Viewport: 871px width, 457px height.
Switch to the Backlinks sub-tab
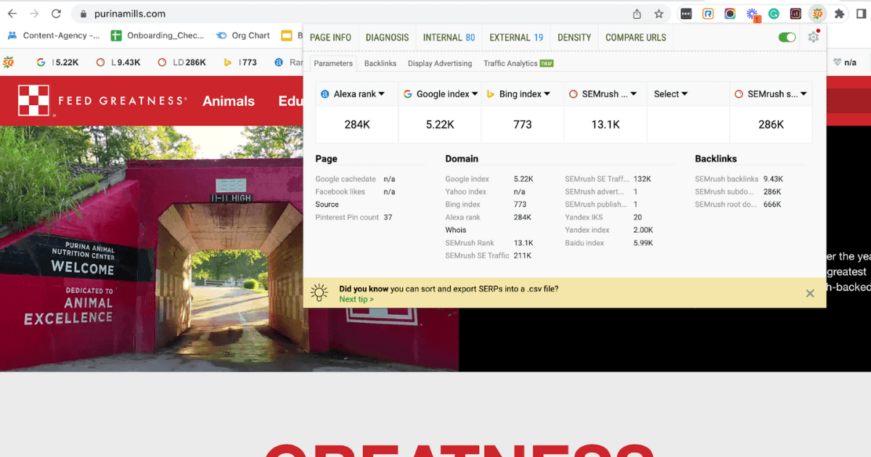pos(380,63)
